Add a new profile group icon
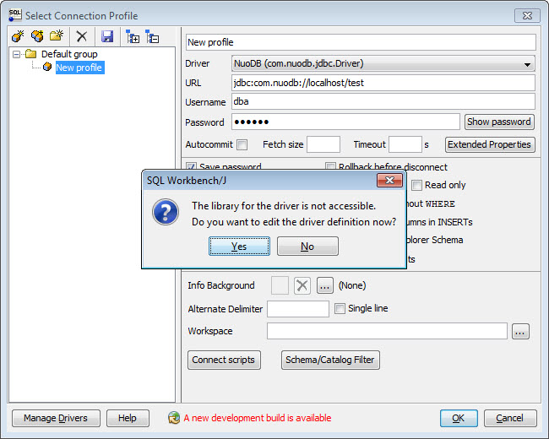The width and height of the screenshot is (549, 439). coord(57,36)
